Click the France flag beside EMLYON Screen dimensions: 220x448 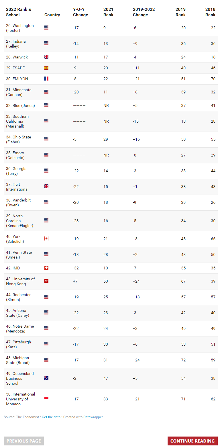tap(46, 79)
